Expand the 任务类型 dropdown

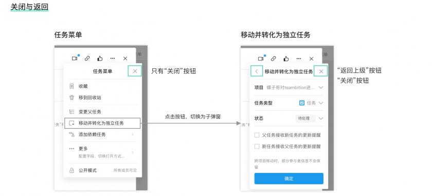pyautogui.click(x=289, y=103)
